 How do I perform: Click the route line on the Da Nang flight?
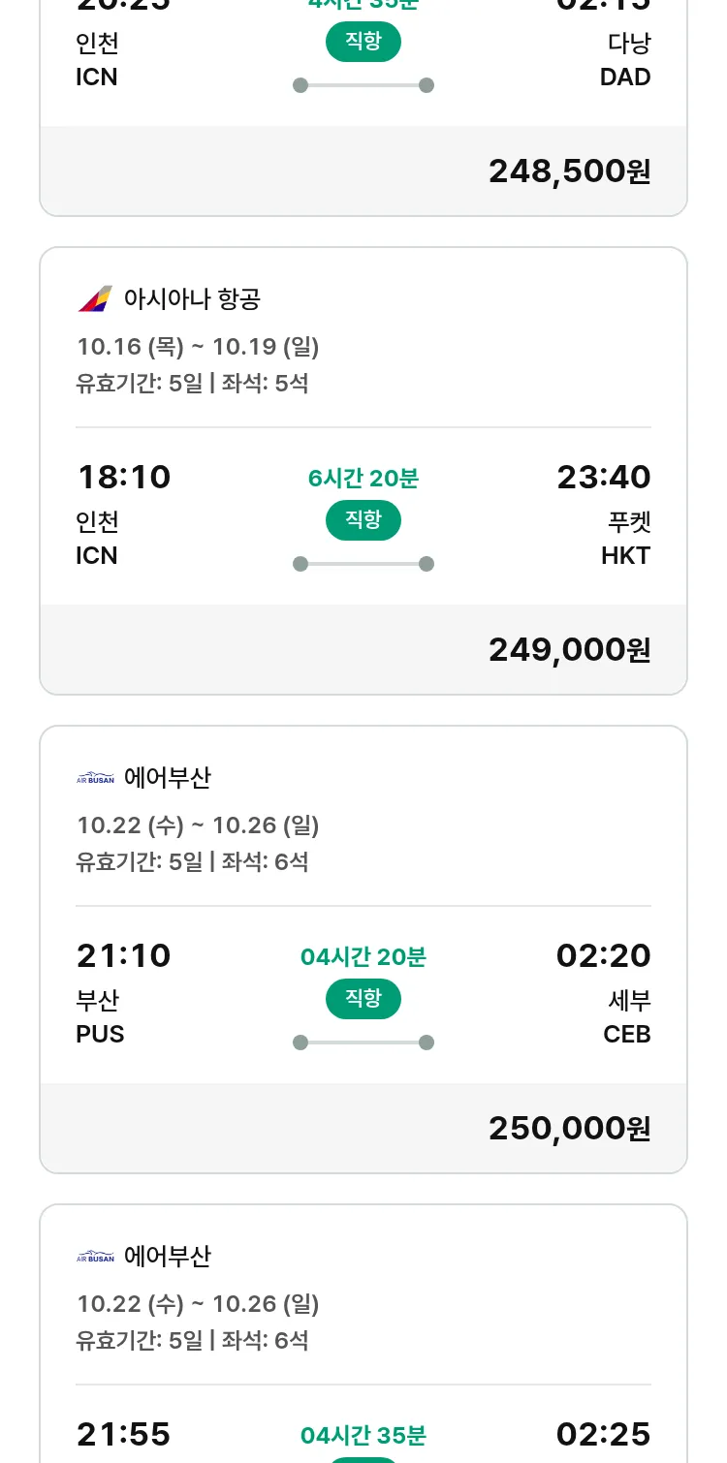pos(363,85)
